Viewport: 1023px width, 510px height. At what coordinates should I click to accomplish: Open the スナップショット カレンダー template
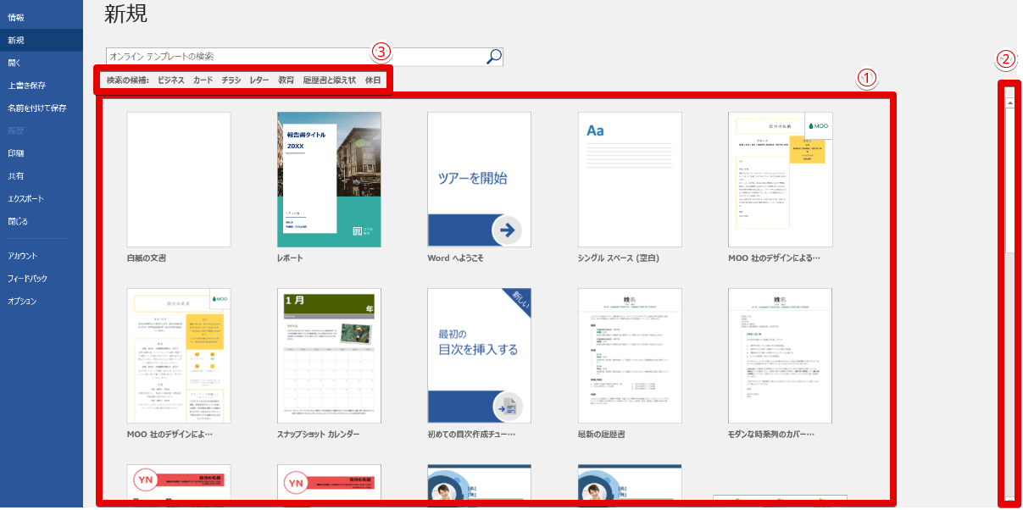[329, 356]
